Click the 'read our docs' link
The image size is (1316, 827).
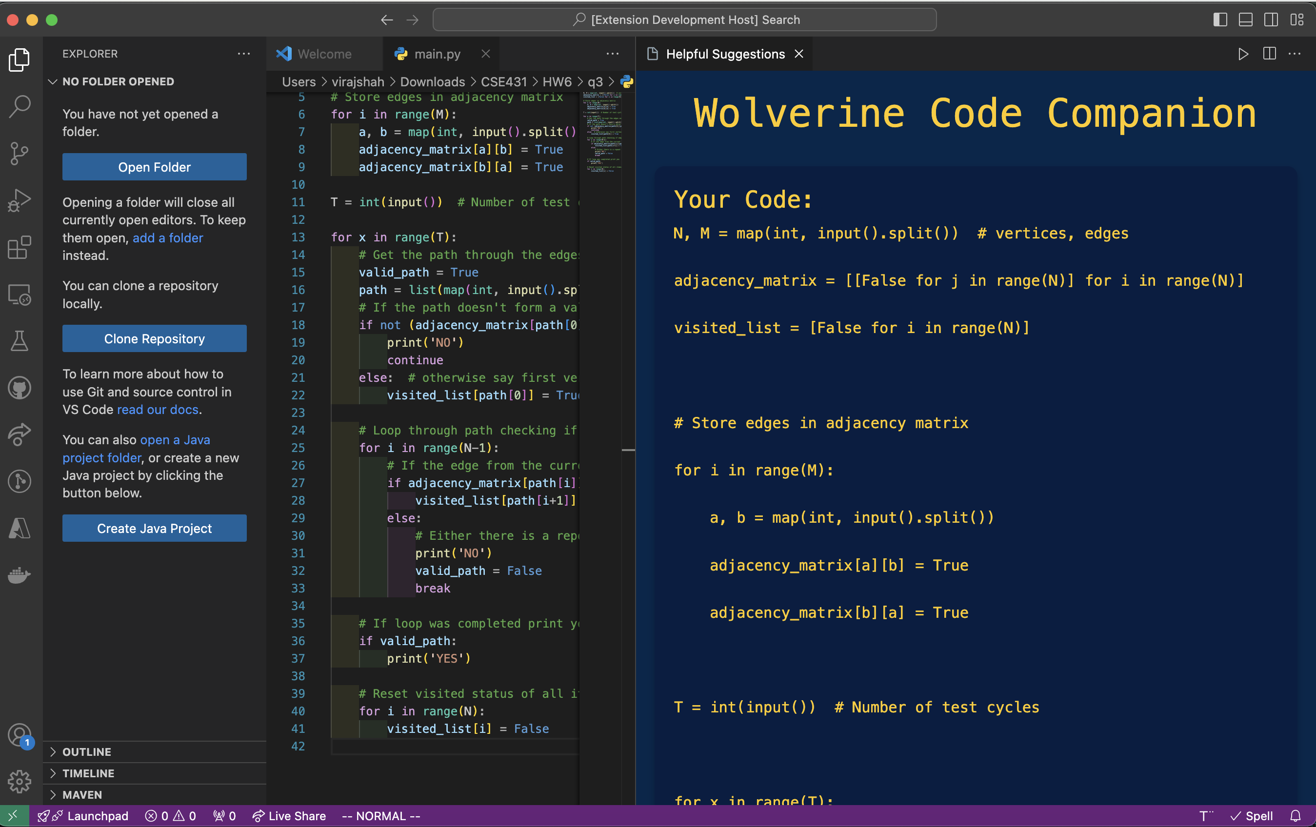pyautogui.click(x=158, y=410)
